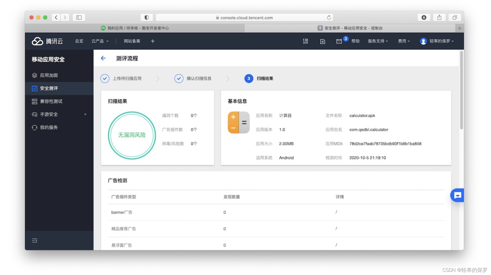Expand the 费用 dropdown
Image resolution: width=491 pixels, height=275 pixels.
click(x=404, y=41)
